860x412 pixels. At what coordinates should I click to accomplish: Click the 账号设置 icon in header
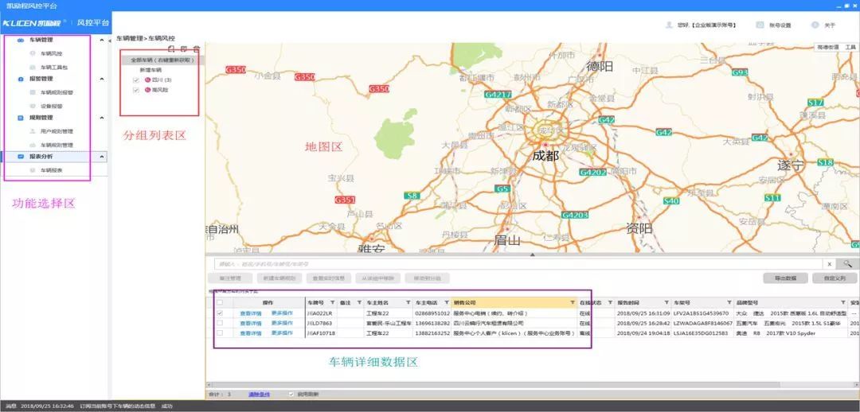pos(759,25)
